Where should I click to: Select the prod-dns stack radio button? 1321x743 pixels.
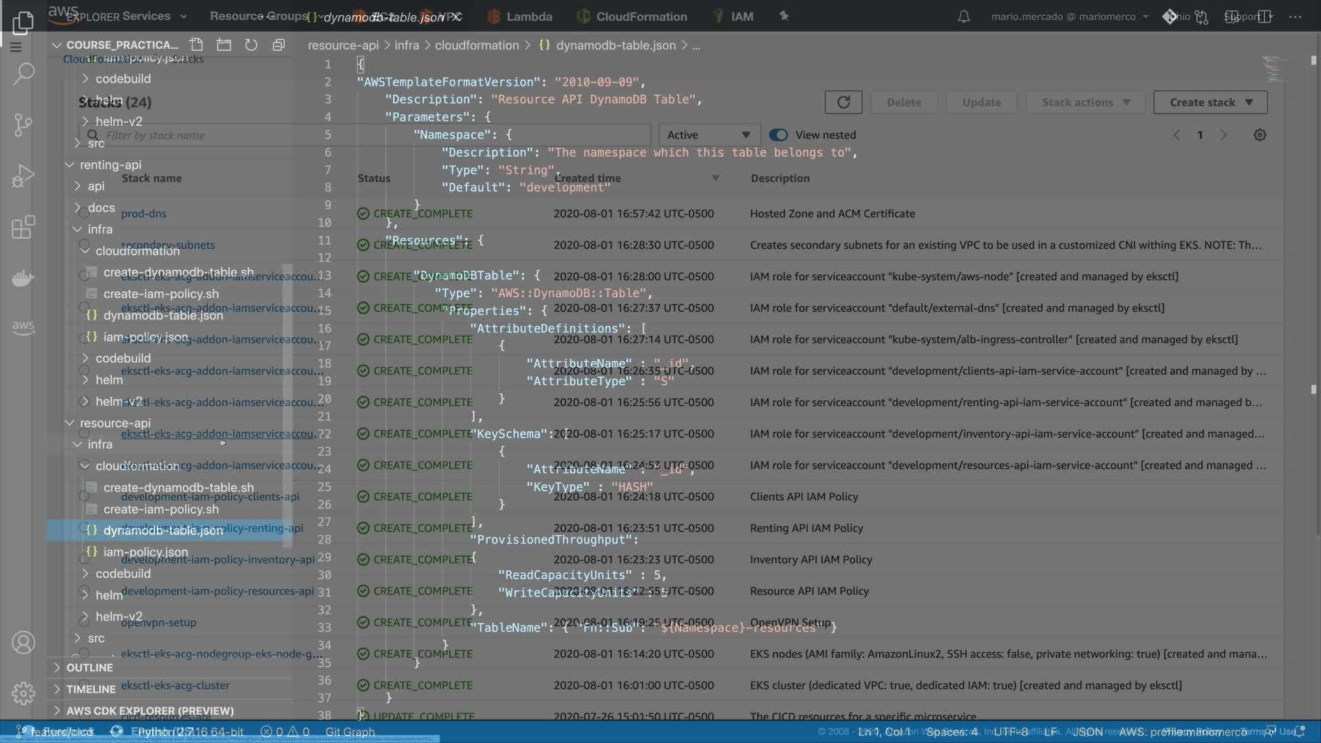click(85, 213)
